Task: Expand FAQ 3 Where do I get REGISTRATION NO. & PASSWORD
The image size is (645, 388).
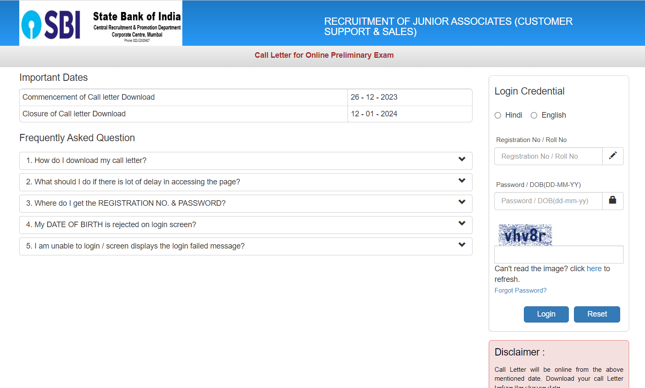Action: point(246,204)
